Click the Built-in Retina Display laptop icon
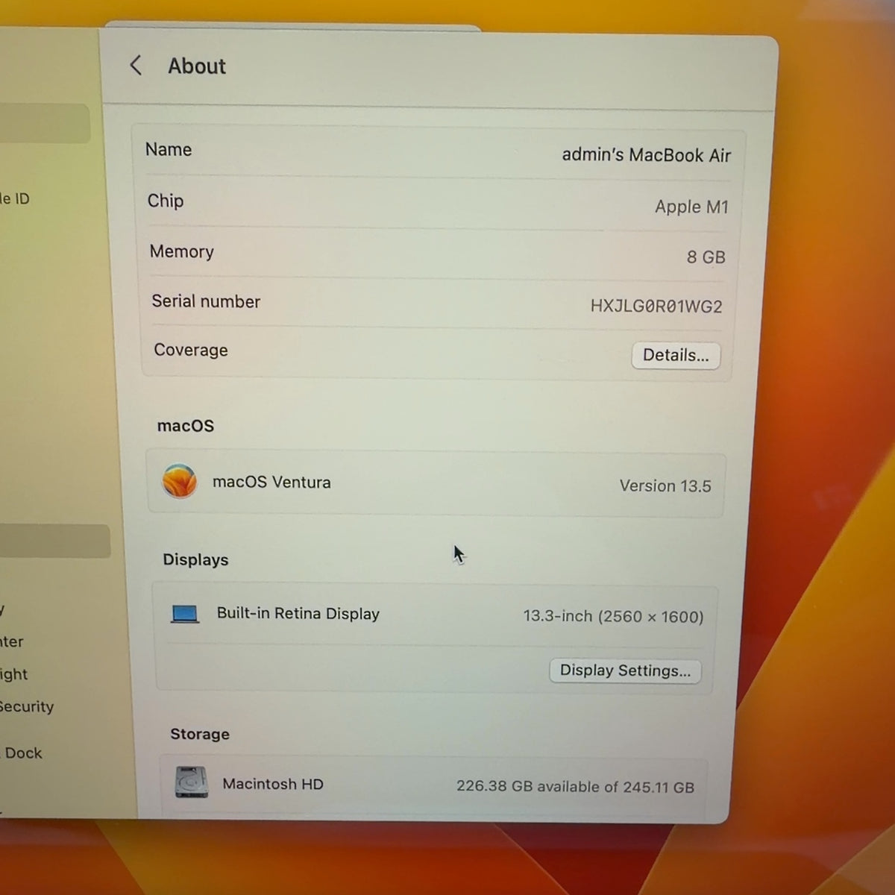Image resolution: width=895 pixels, height=895 pixels. coord(185,614)
